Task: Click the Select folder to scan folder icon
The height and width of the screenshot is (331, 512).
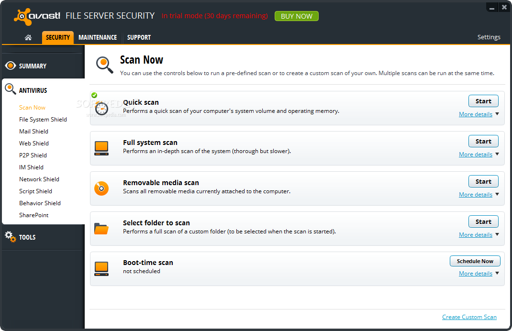Action: click(x=101, y=229)
